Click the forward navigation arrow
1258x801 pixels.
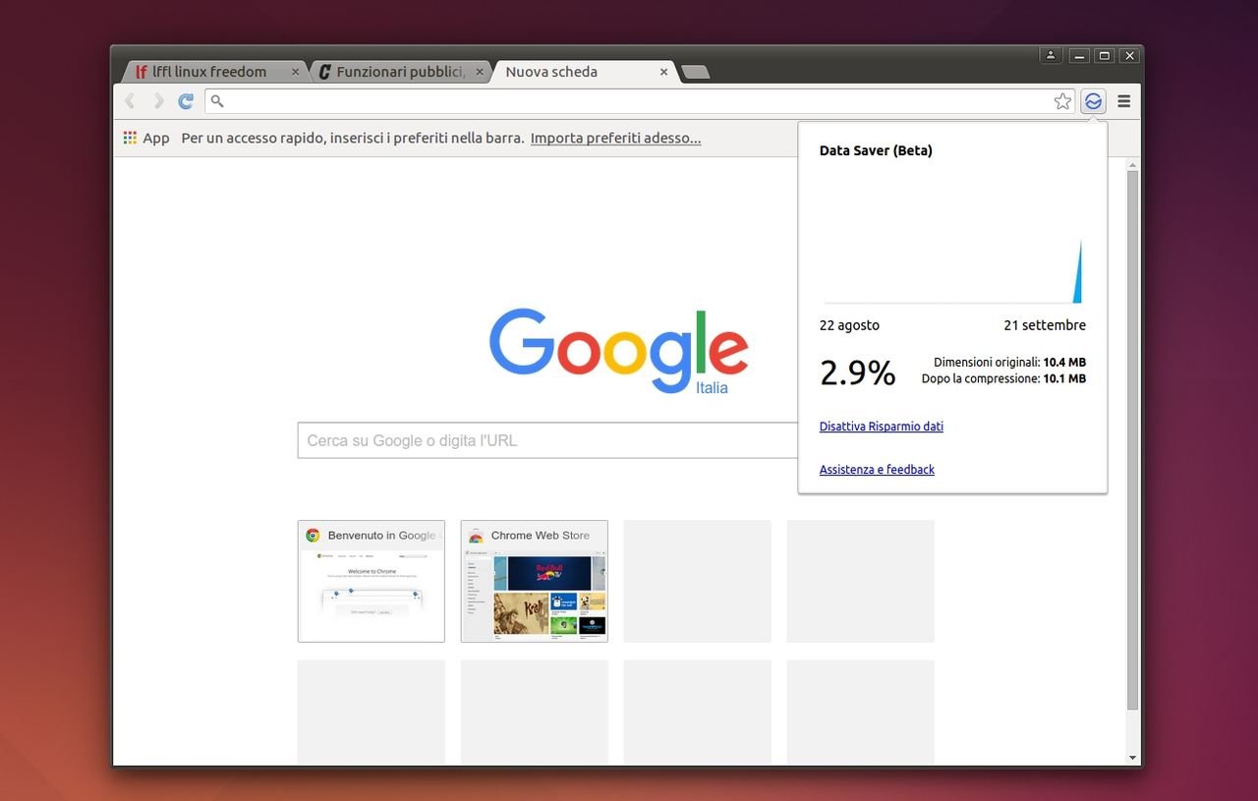click(x=158, y=101)
